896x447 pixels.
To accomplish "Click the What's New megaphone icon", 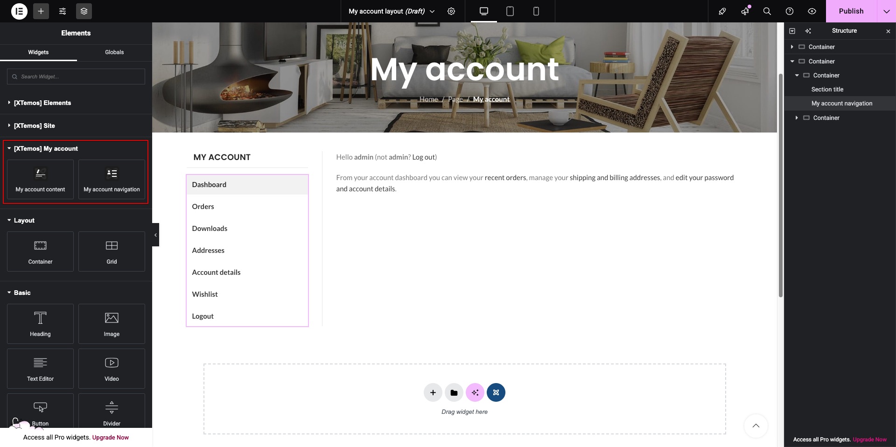I will pyautogui.click(x=745, y=11).
